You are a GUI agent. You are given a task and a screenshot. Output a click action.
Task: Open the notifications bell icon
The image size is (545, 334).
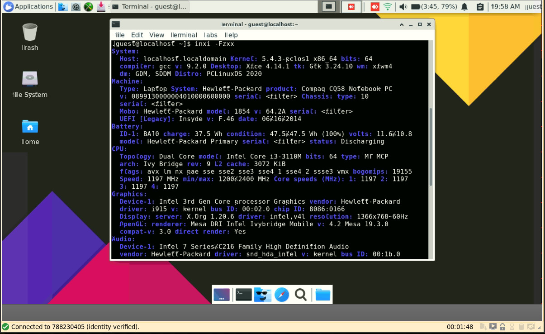click(464, 7)
